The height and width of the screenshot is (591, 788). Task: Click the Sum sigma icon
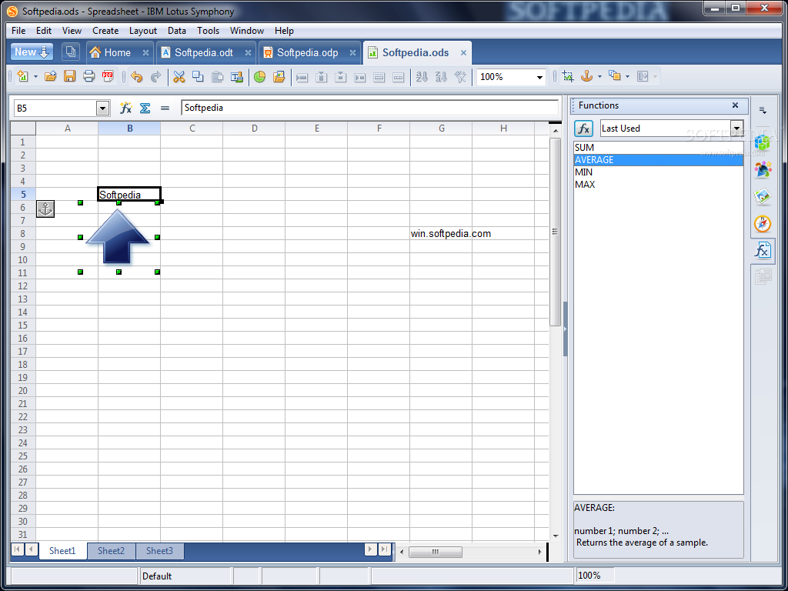(x=145, y=108)
